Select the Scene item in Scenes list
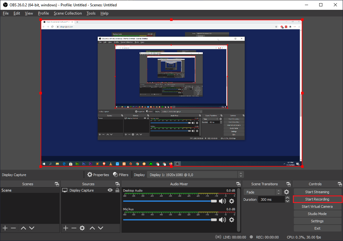 tap(30, 190)
